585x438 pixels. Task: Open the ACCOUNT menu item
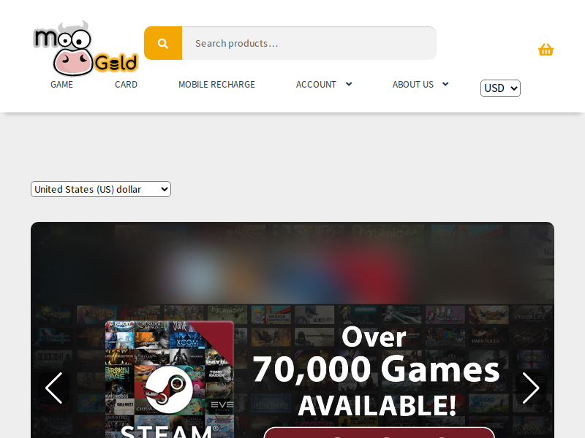(316, 85)
